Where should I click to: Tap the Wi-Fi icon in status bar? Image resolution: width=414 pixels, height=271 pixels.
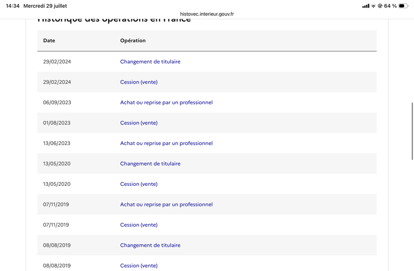[373, 6]
